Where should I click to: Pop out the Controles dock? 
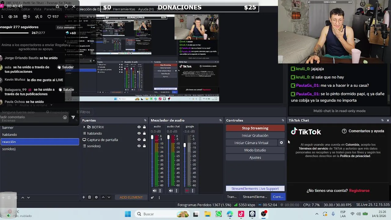coord(283,120)
